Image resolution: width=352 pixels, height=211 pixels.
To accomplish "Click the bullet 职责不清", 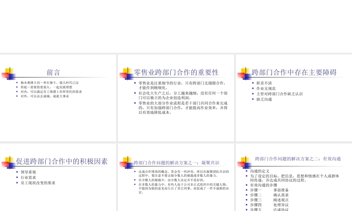I will coord(264,83).
